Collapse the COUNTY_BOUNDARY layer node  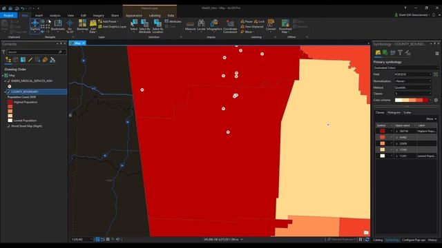point(5,92)
